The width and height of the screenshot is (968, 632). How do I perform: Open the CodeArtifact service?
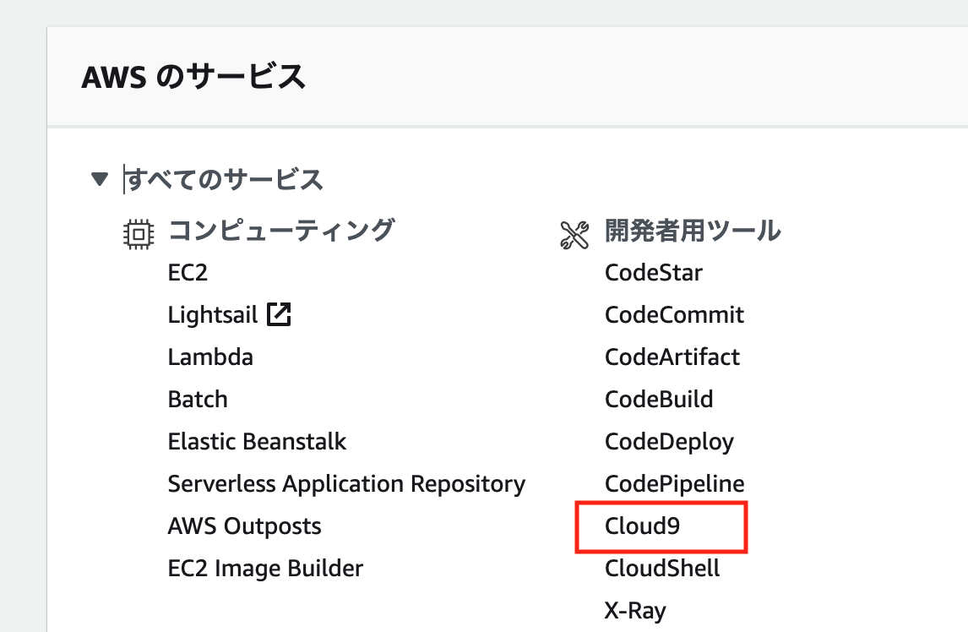[672, 357]
